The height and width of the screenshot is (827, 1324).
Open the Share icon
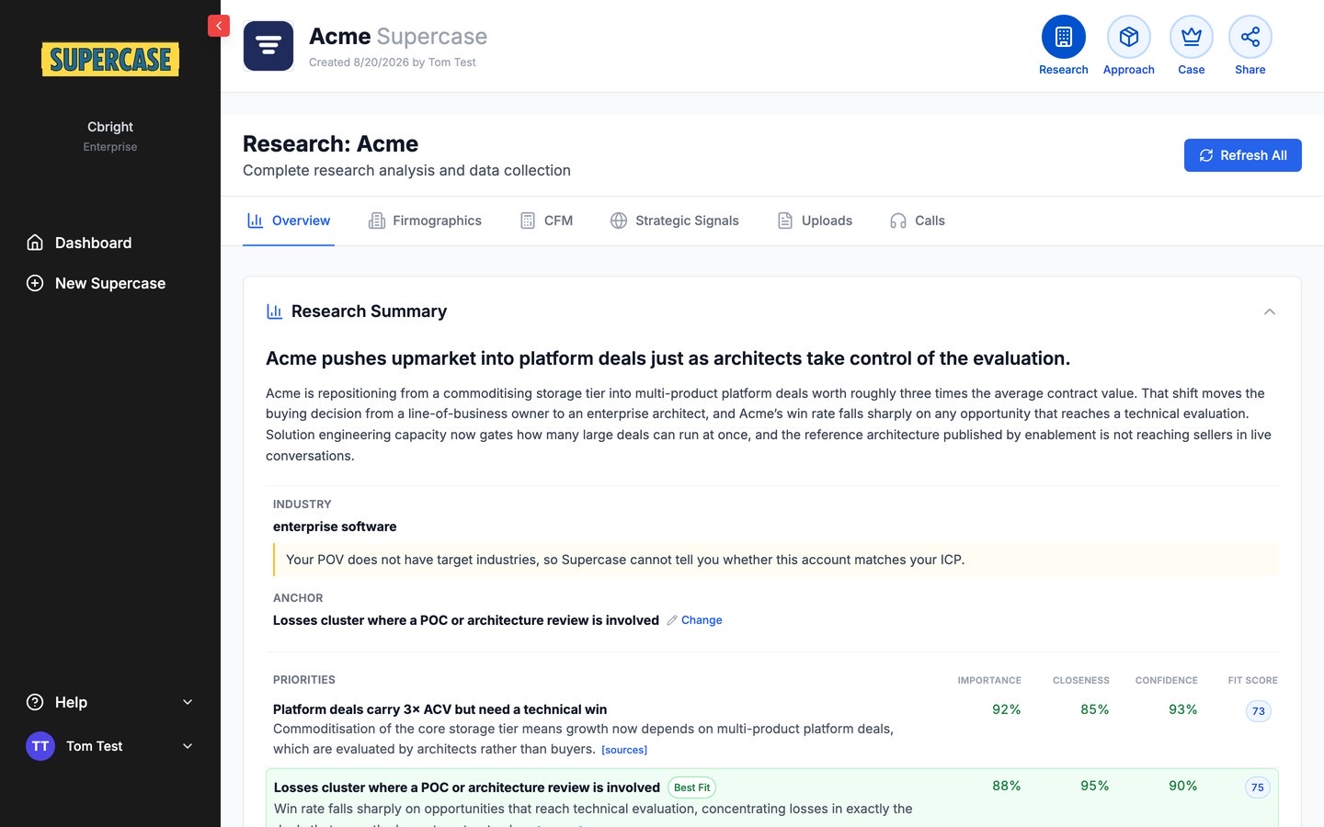pos(1250,38)
